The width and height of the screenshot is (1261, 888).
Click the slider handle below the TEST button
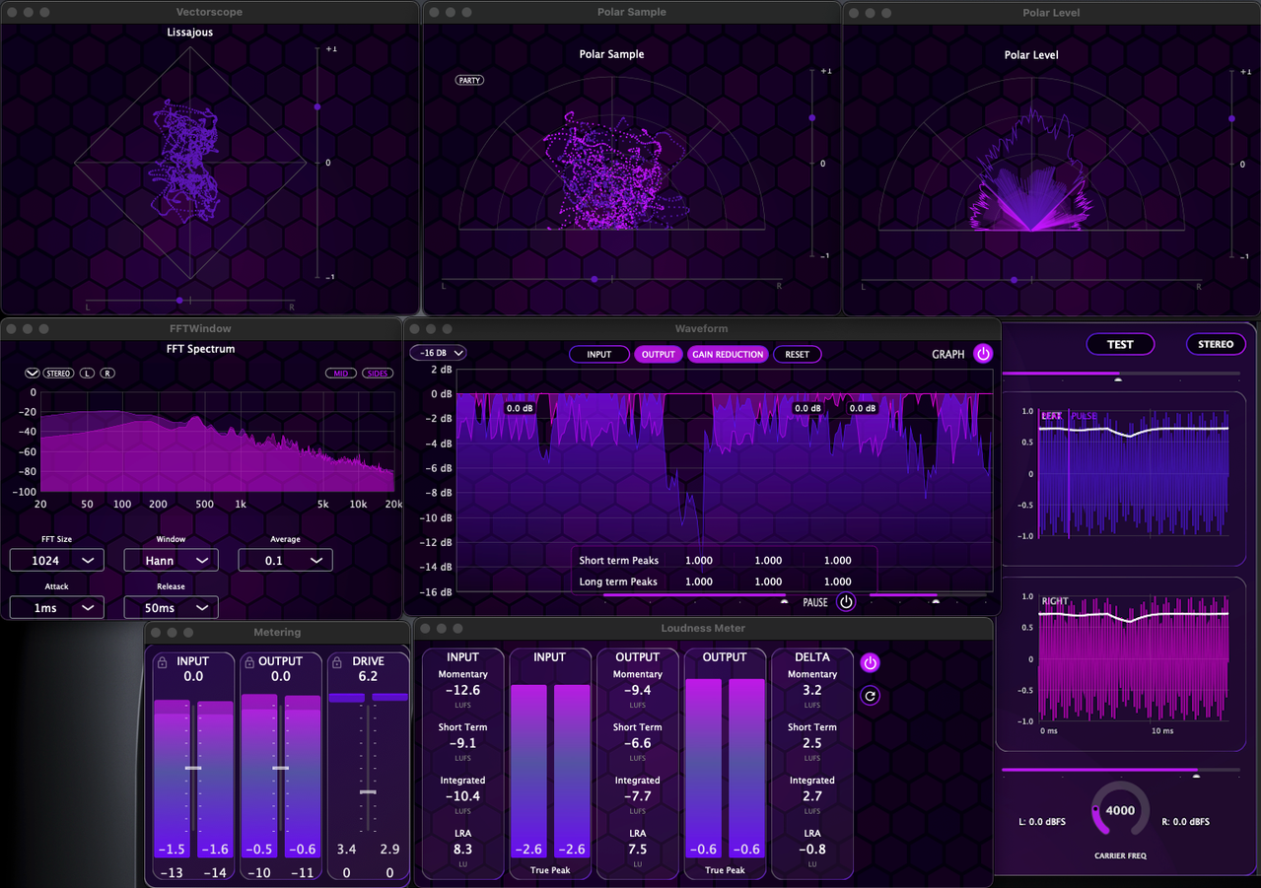(x=1118, y=378)
